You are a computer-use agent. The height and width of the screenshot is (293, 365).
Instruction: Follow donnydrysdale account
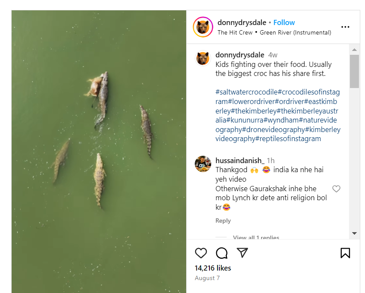tap(284, 22)
